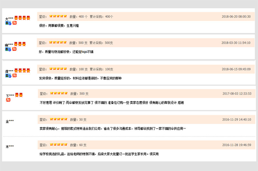Click the blue verified badge under user 大***

coord(8,23)
